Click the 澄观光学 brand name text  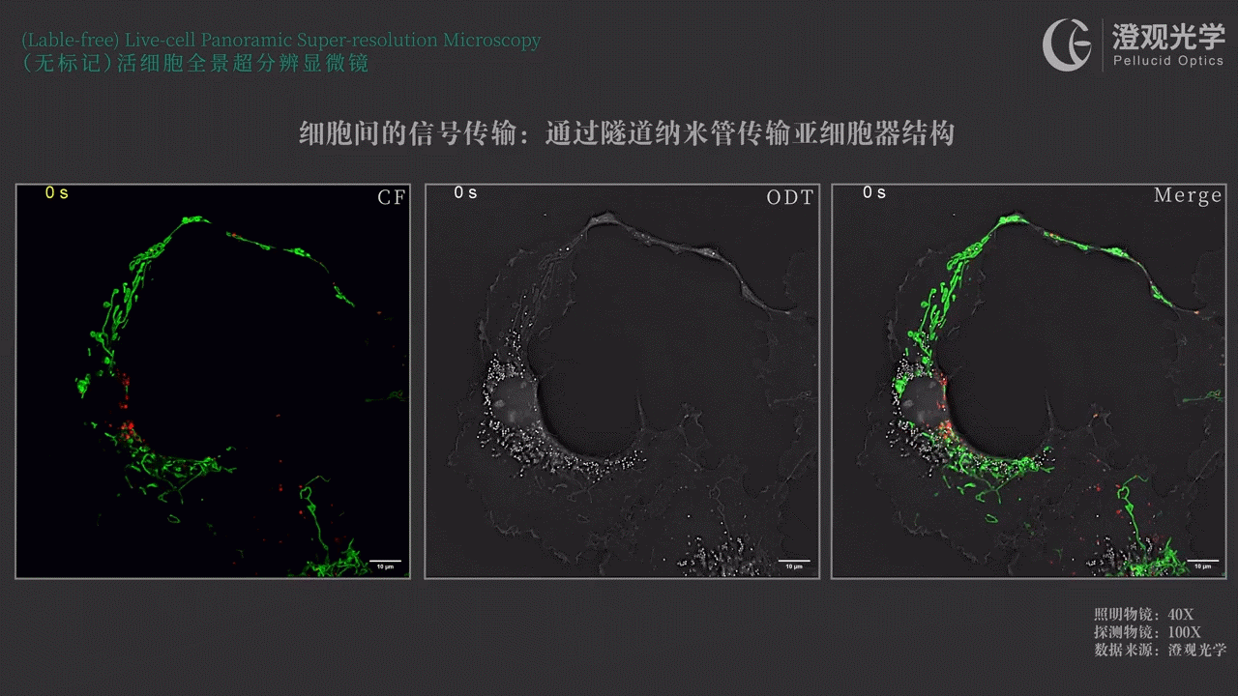coord(1168,37)
